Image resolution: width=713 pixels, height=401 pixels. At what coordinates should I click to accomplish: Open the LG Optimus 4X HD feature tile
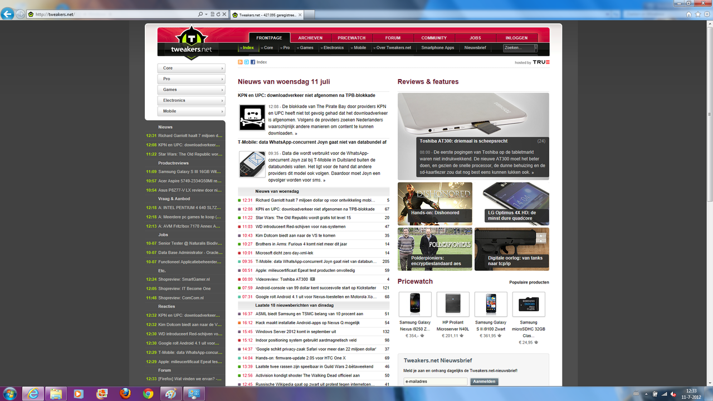click(511, 203)
